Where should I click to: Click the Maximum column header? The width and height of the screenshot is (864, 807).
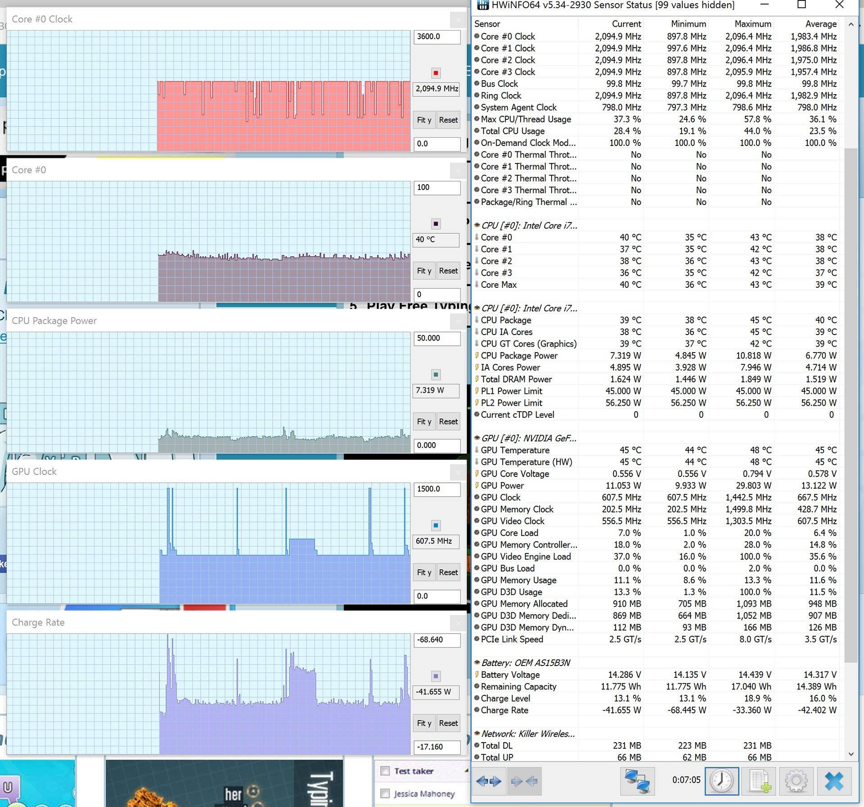click(x=741, y=24)
